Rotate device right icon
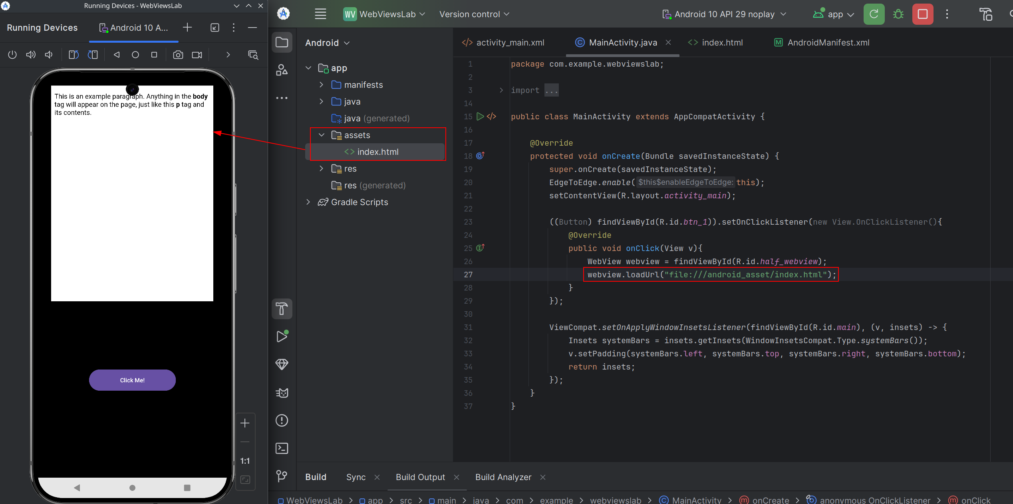This screenshot has width=1013, height=504. (93, 55)
